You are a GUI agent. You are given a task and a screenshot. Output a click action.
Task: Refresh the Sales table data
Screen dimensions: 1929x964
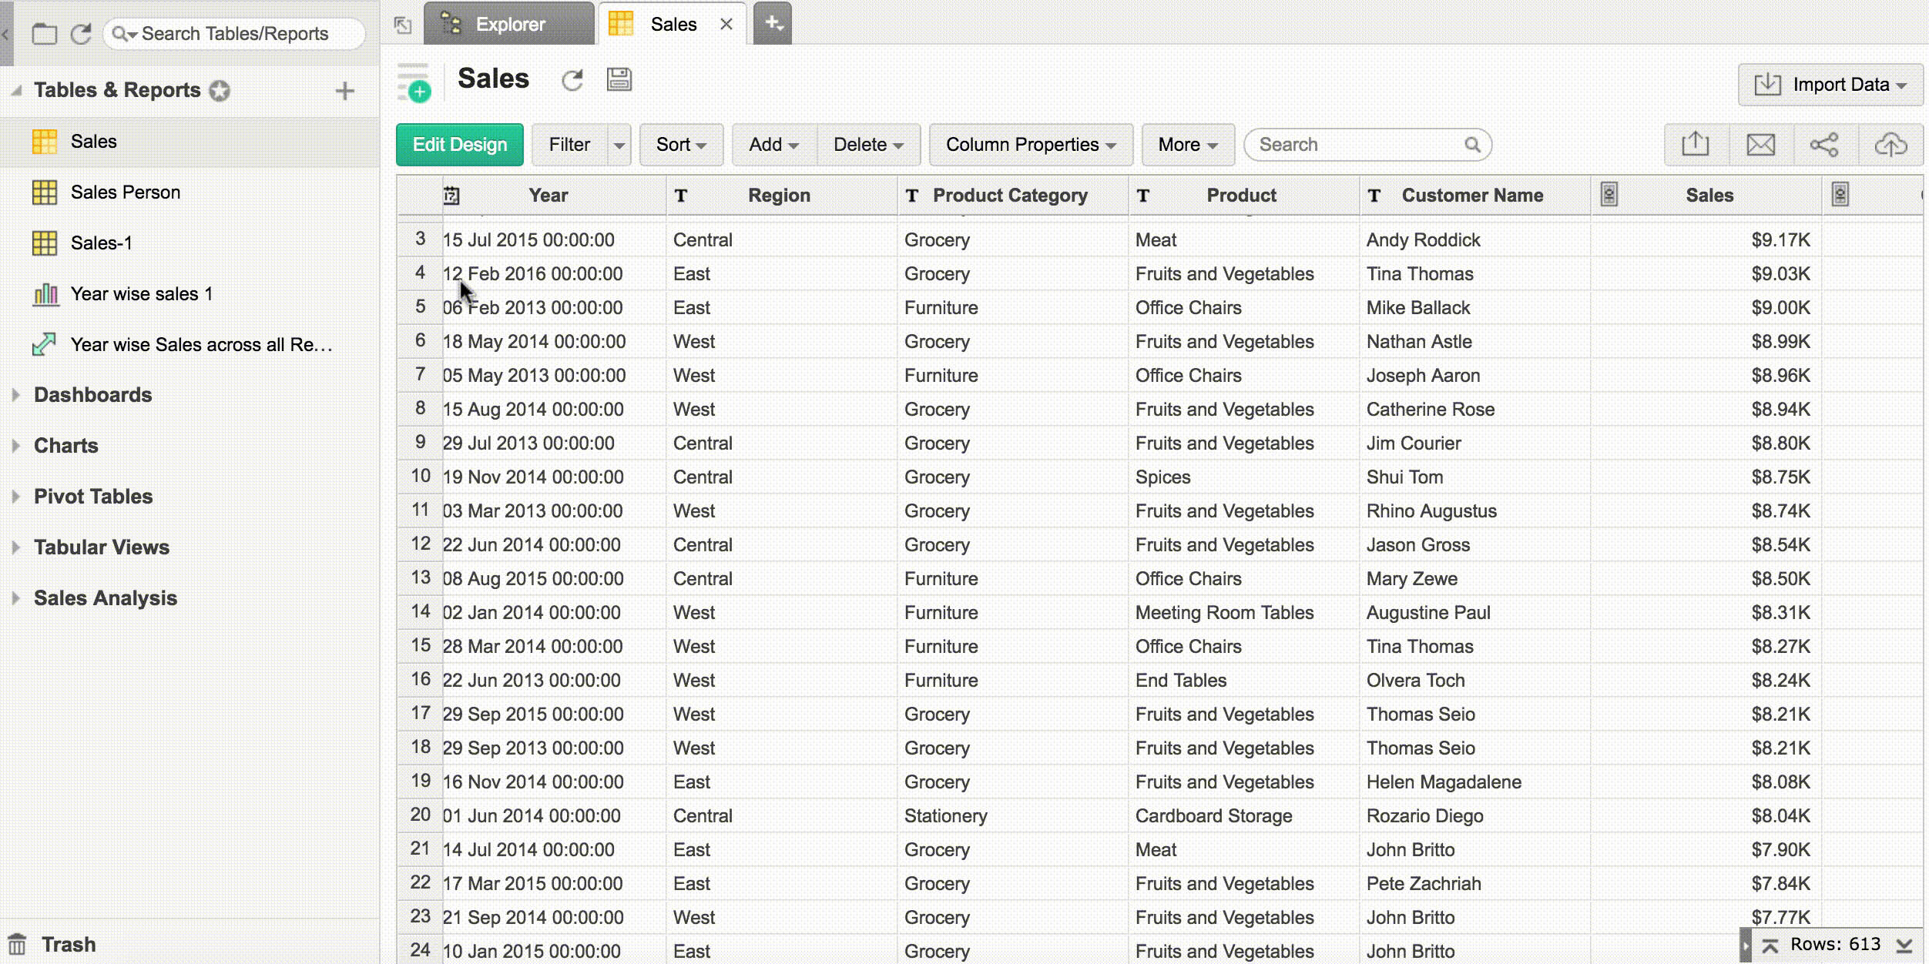[572, 80]
